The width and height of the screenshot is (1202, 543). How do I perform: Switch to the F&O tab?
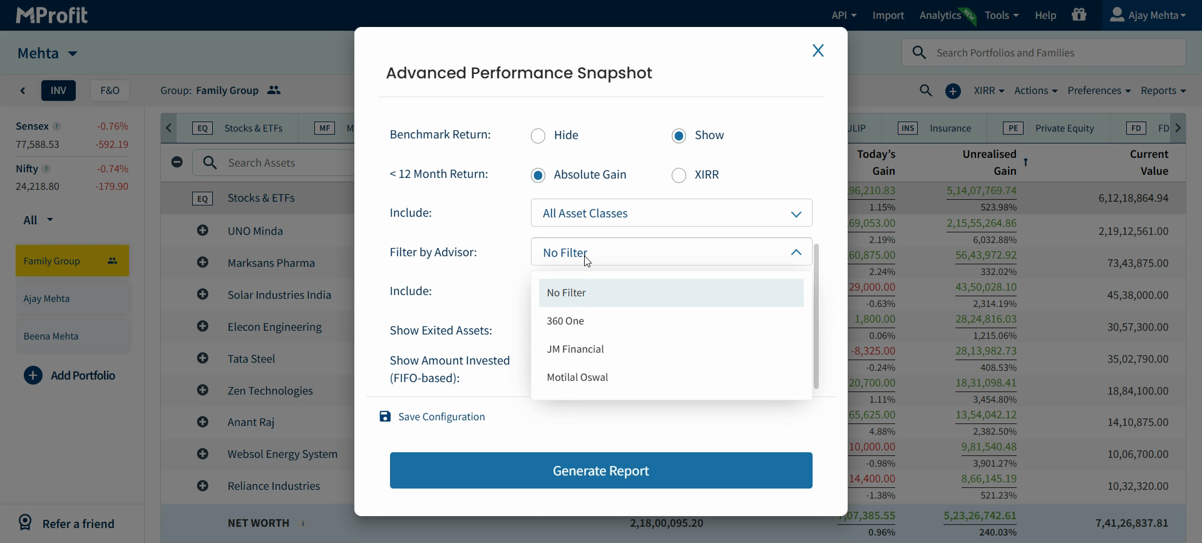(x=110, y=91)
